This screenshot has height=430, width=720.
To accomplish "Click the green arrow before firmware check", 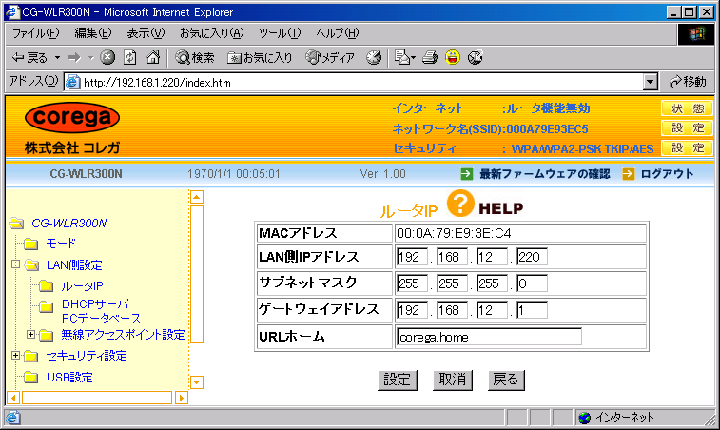I will coord(467,174).
